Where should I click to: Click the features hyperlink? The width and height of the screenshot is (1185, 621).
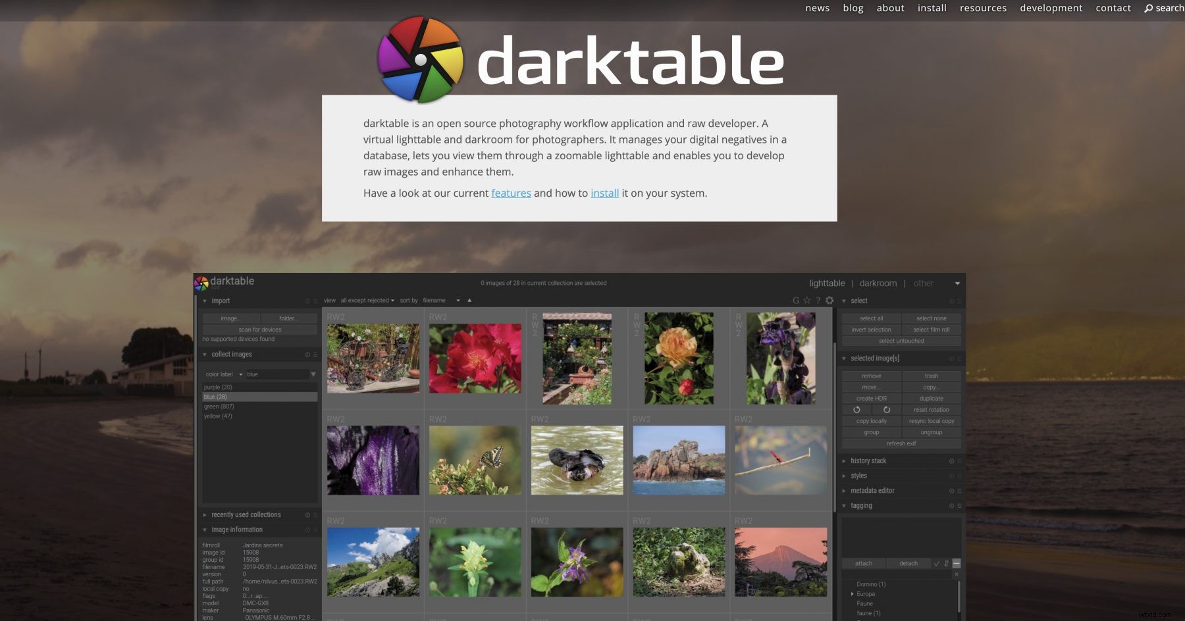[x=511, y=193]
